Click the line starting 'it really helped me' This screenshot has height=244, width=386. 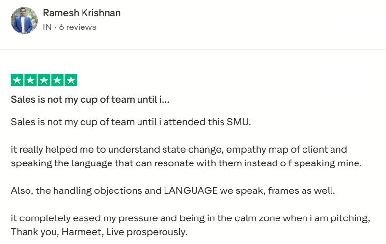click(x=179, y=149)
